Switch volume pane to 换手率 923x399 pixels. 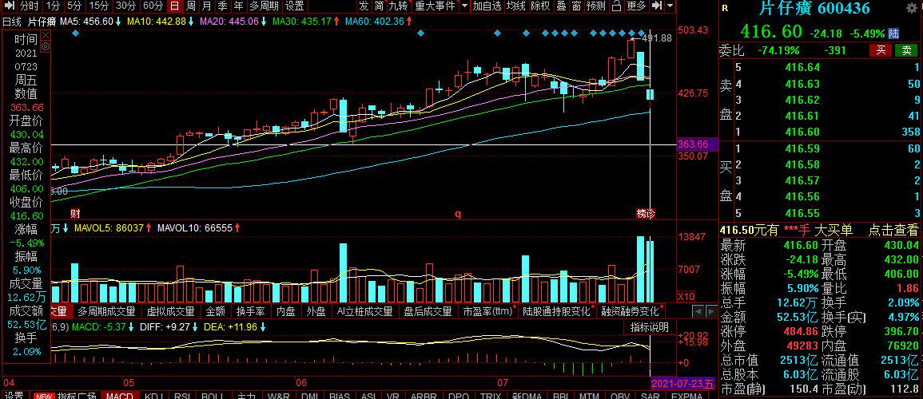[x=250, y=311]
